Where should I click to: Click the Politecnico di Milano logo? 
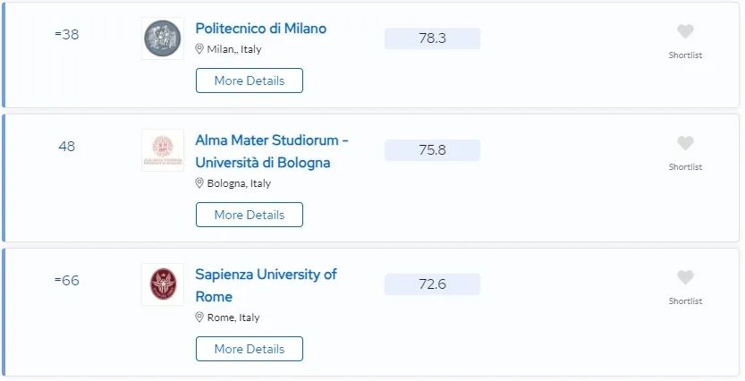pos(162,38)
